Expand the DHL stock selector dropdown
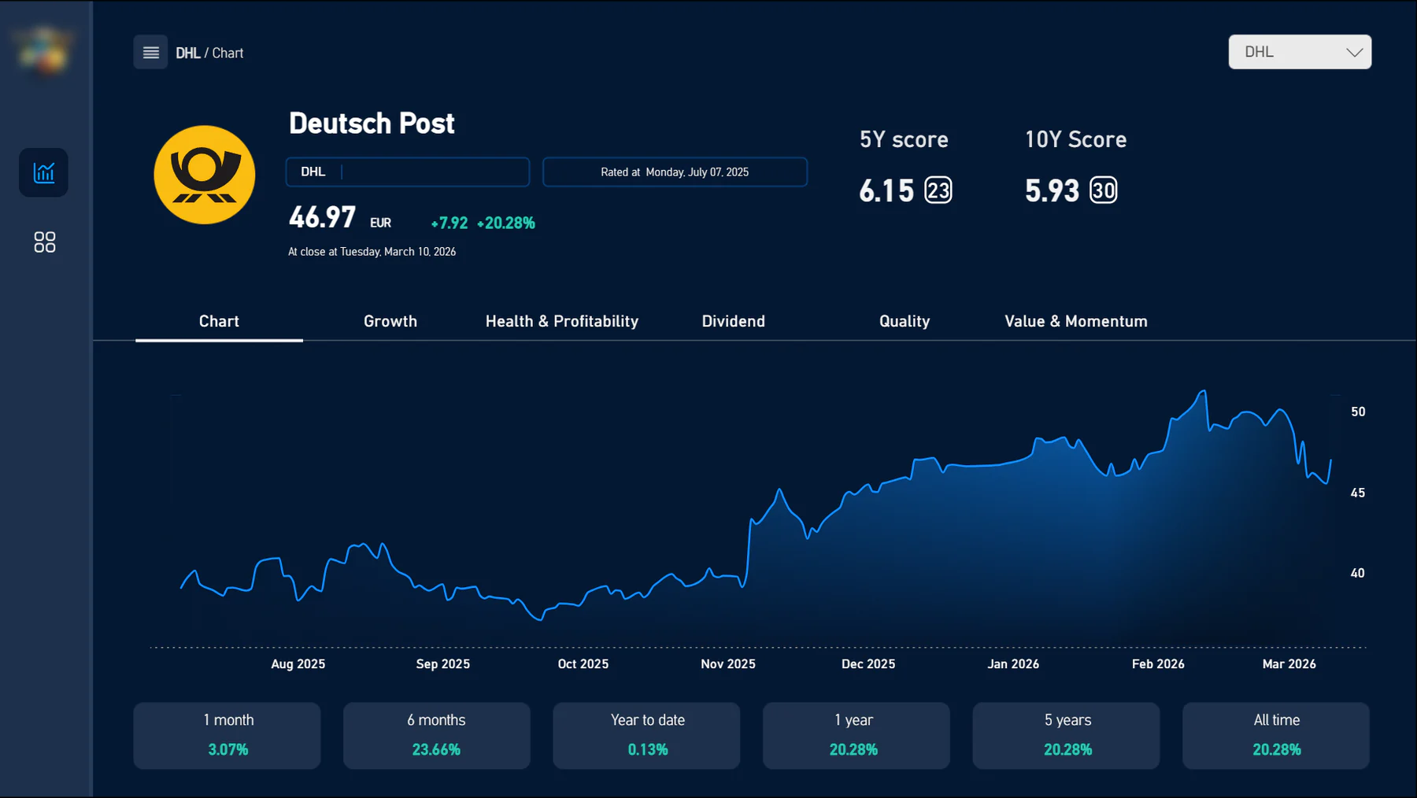This screenshot has height=798, width=1417. pos(1300,52)
